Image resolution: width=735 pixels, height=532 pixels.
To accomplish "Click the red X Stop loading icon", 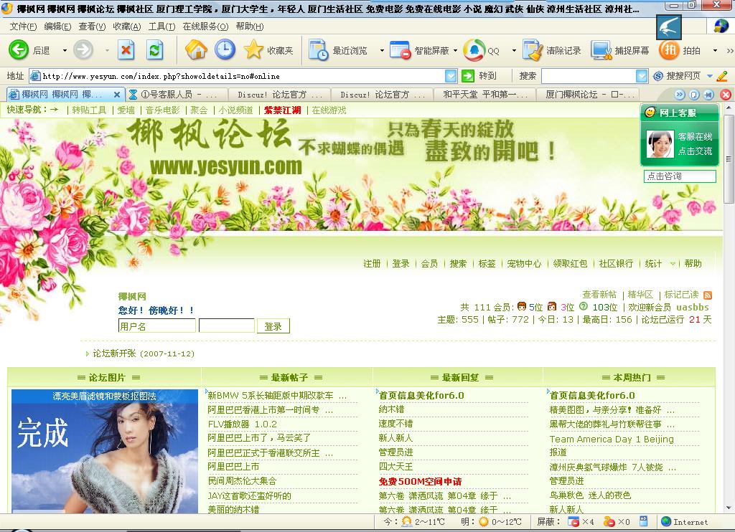I will 126,49.
